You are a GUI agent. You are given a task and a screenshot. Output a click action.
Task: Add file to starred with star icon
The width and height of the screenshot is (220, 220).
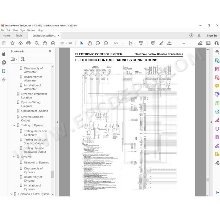[12, 43]
